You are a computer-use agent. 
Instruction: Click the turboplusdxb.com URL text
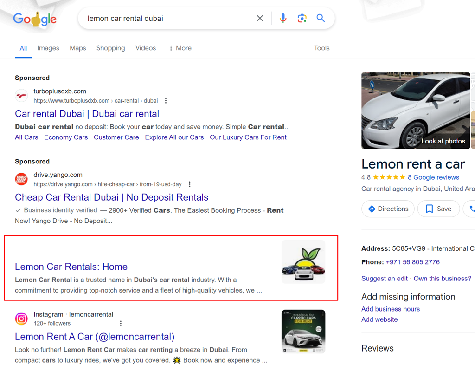click(96, 101)
